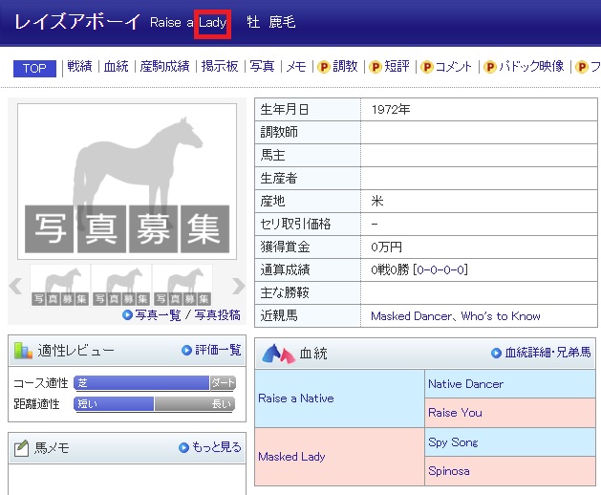The height and width of the screenshot is (495, 601).
Task: Open the 写真一覧 link
Action: coord(158,315)
